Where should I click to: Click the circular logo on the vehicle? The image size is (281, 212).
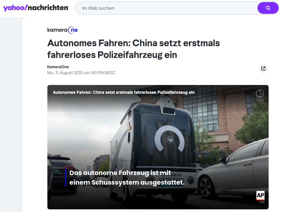[170, 138]
